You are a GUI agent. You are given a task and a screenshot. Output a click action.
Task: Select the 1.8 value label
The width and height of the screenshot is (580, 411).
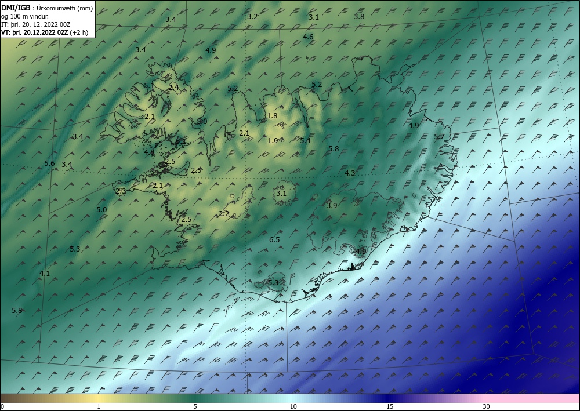coord(272,116)
